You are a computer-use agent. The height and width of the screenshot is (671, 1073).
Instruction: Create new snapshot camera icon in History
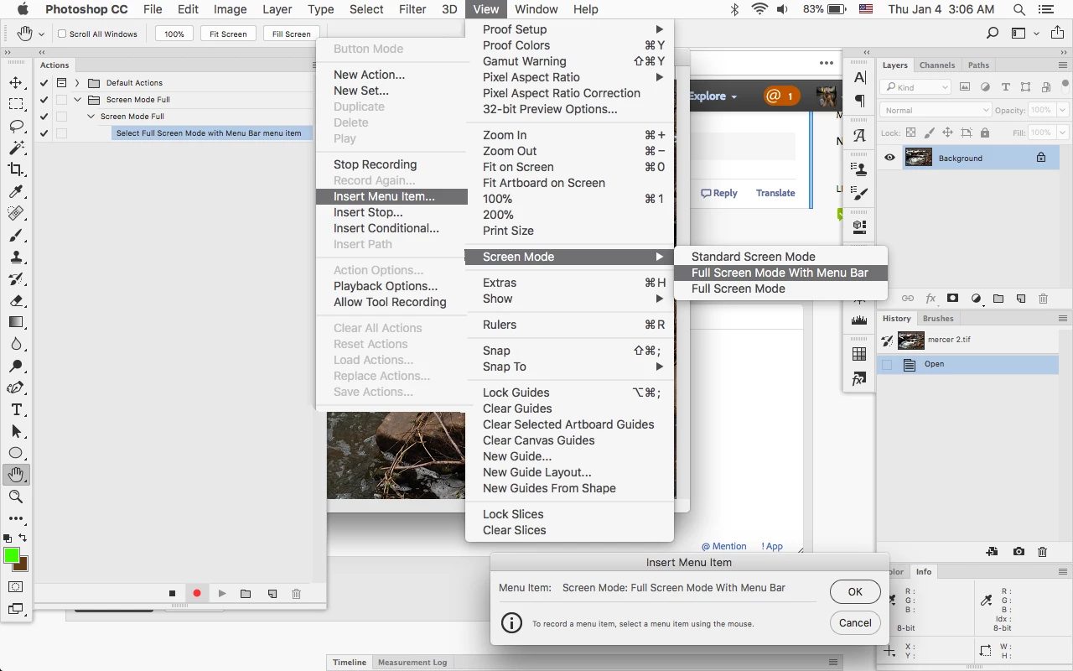pyautogui.click(x=1019, y=551)
